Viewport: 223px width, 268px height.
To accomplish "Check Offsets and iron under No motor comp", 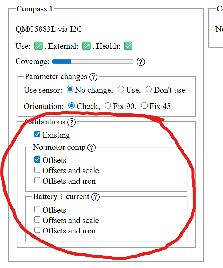I will pos(37,181).
